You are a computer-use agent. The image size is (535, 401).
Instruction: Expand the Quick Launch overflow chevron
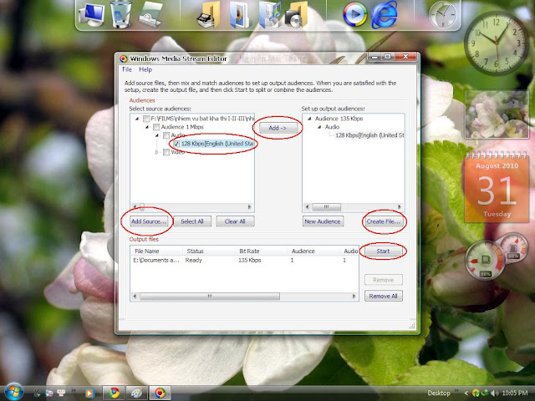74,391
